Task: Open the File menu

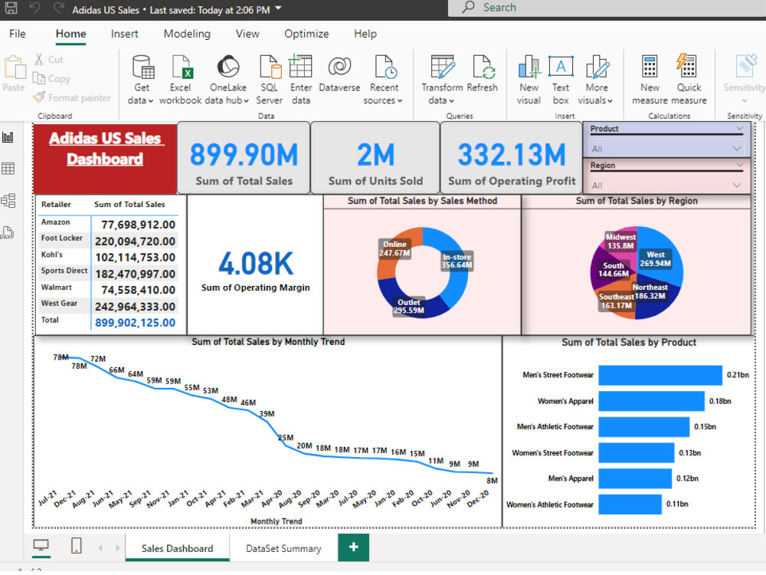Action: [x=17, y=34]
